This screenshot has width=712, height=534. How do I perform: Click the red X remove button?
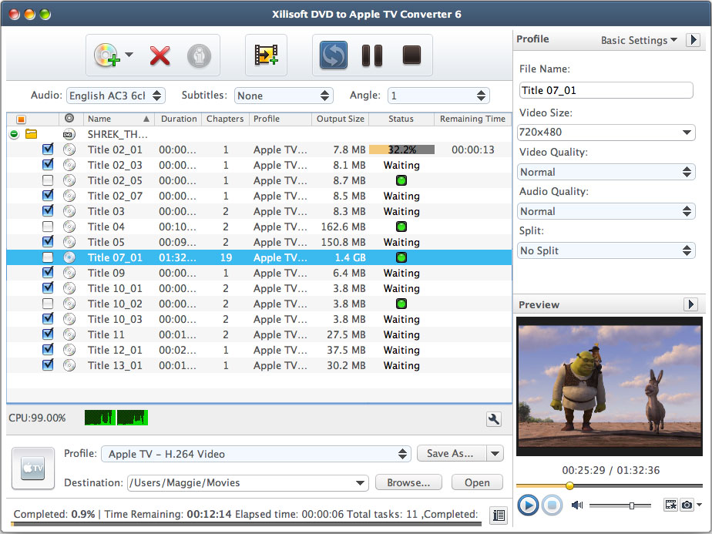click(160, 55)
